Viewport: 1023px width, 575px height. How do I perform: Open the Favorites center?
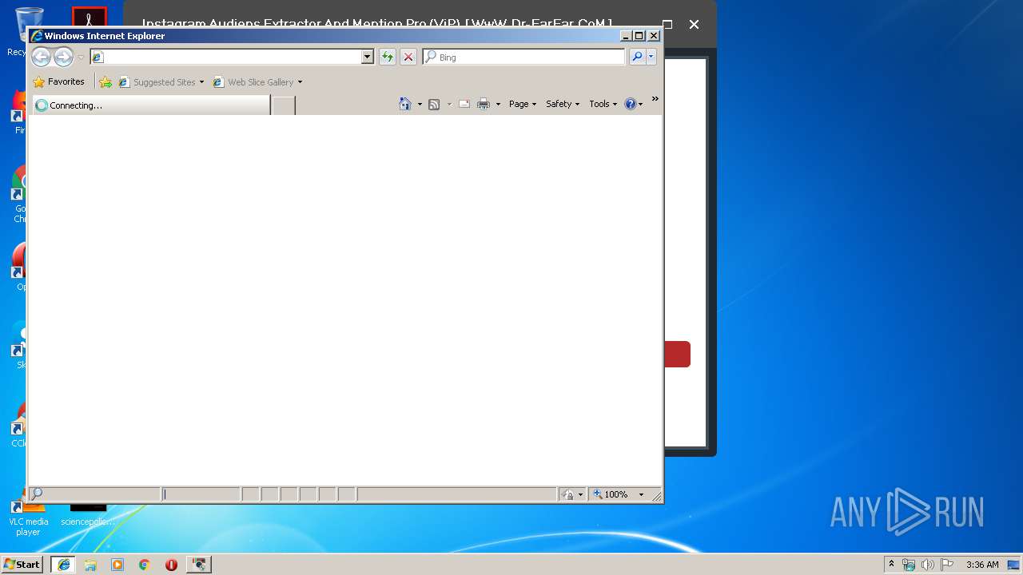coord(59,81)
